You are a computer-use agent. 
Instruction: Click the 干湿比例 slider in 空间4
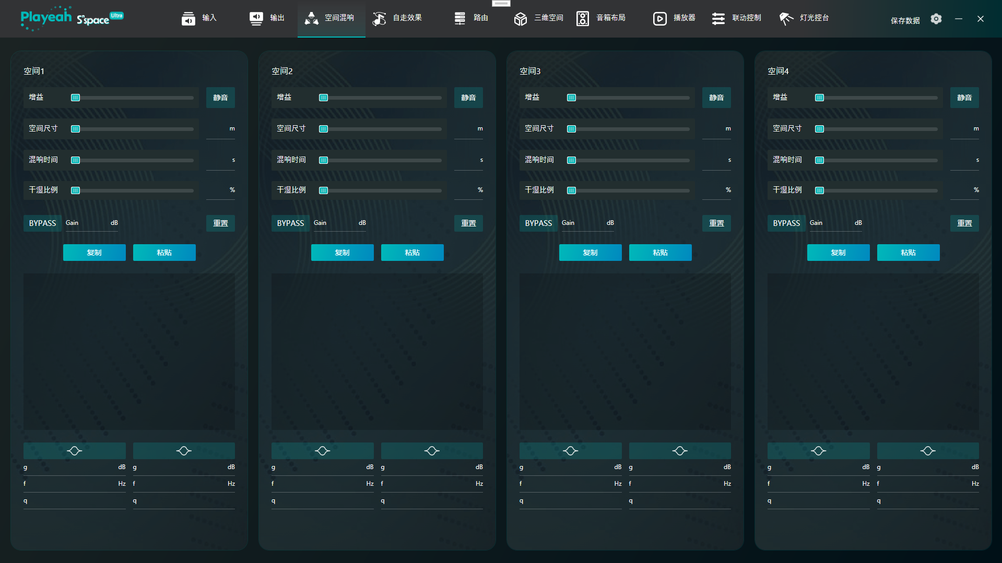coord(877,190)
